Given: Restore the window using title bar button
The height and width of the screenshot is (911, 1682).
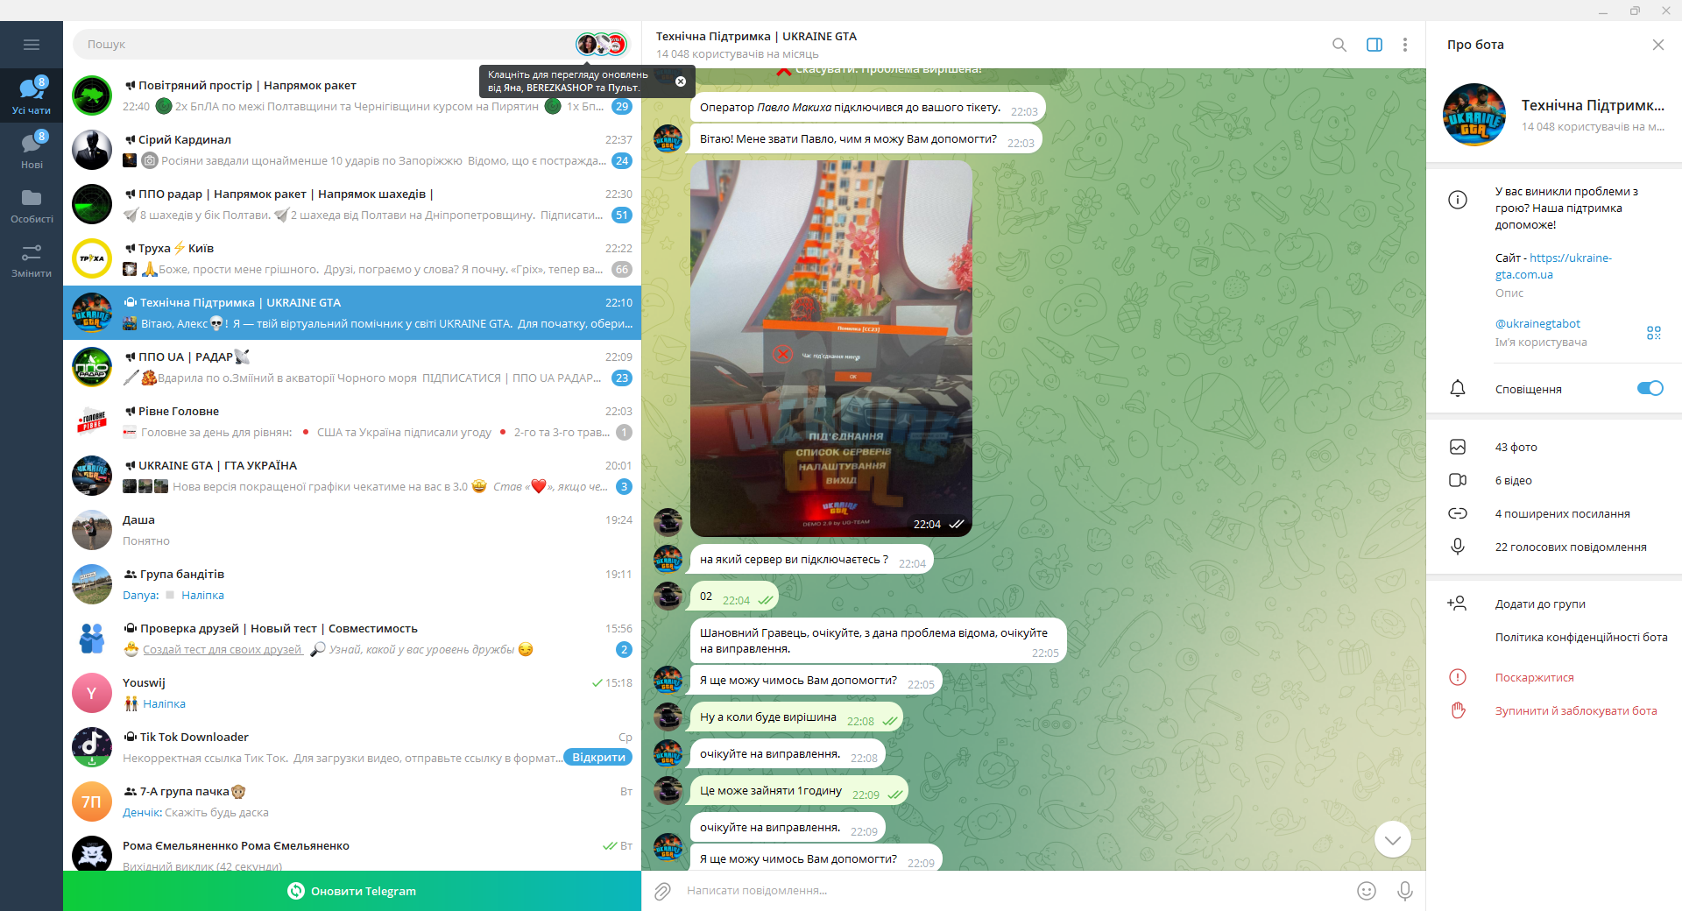Looking at the screenshot, I should 1635,11.
